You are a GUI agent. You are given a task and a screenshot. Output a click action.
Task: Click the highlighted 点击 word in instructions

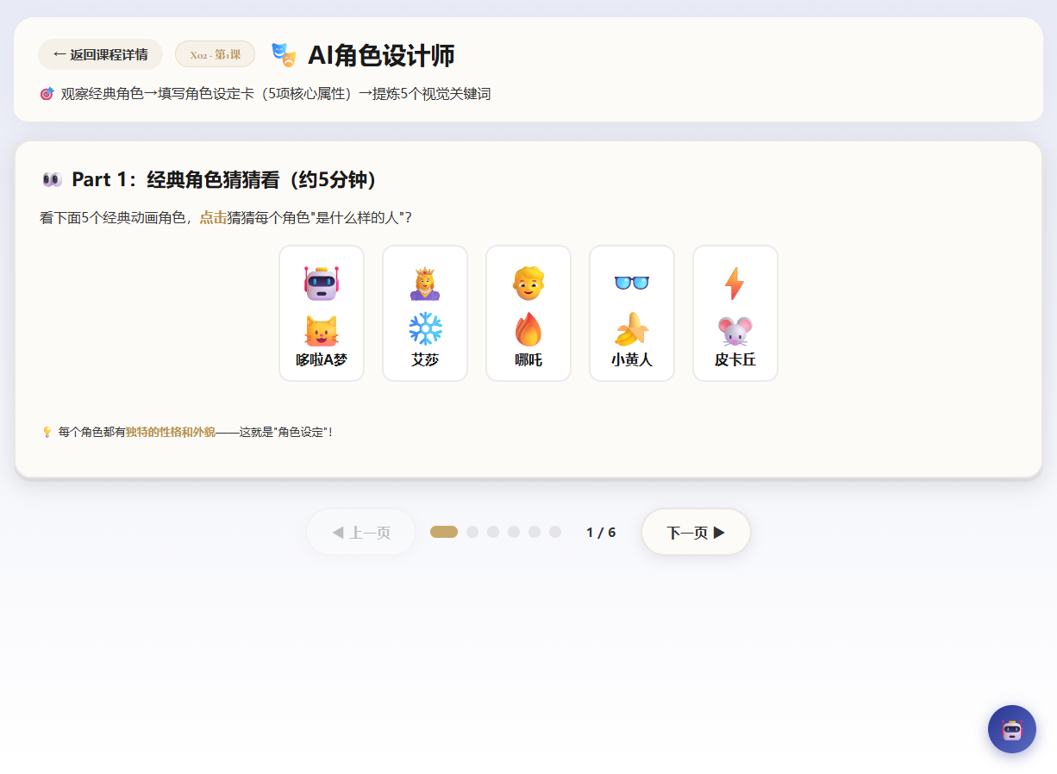pos(213,218)
